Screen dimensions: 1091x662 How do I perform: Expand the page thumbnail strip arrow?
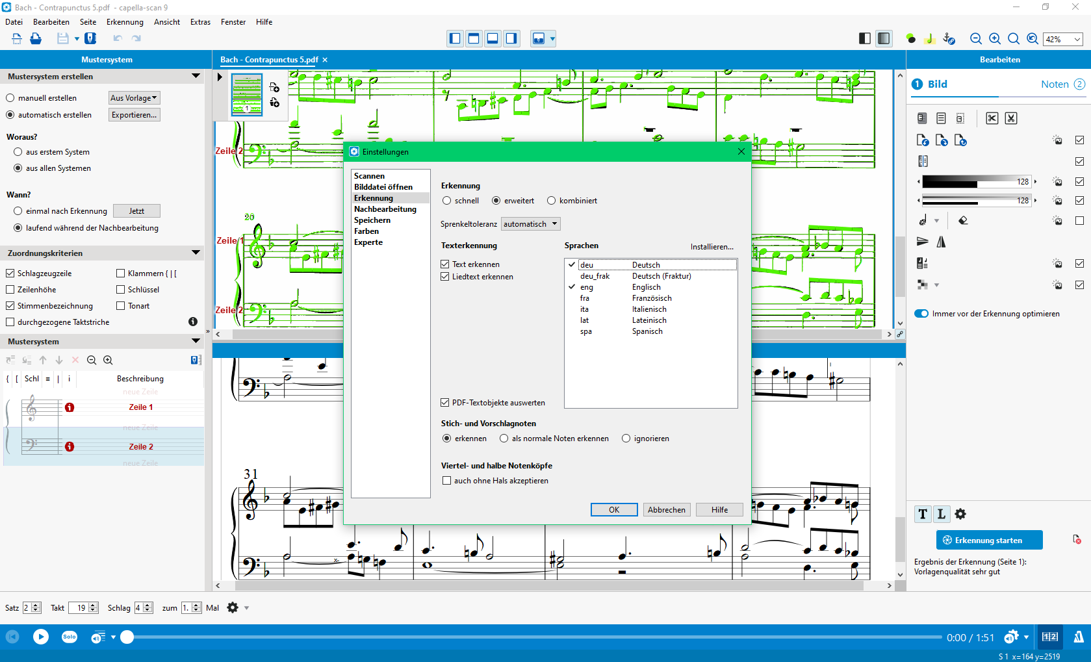tap(220, 77)
